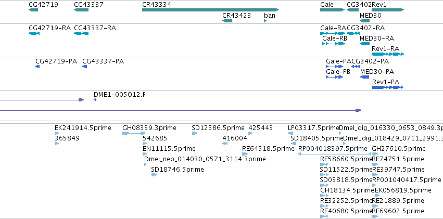Select the CG43337 gene arrow
This screenshot has height=219, width=443.
tap(81, 10)
